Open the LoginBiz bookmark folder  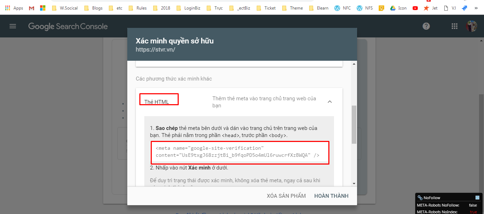click(x=188, y=8)
